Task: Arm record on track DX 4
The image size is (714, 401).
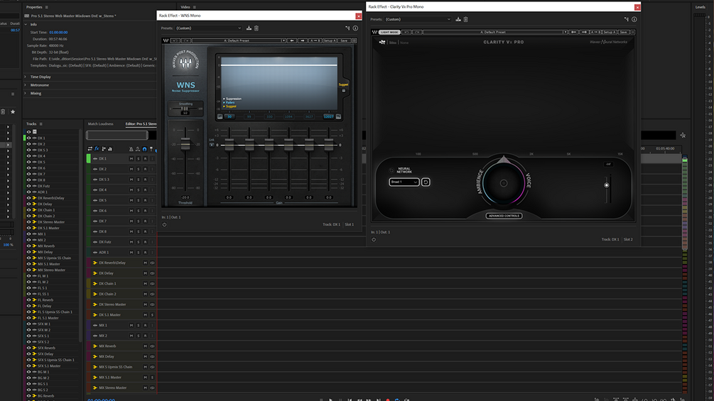Action: (145, 190)
